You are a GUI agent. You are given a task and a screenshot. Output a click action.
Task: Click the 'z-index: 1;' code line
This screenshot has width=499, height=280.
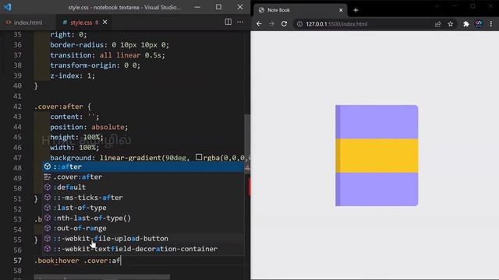click(x=73, y=75)
